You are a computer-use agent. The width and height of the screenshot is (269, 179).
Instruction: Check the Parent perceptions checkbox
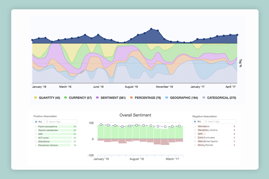point(36,127)
